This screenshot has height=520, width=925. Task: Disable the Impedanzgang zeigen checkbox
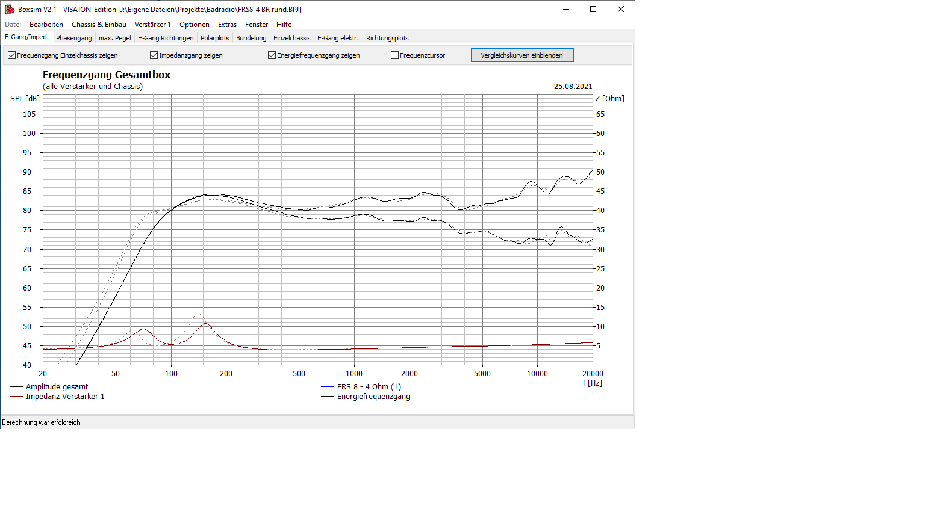pos(154,55)
